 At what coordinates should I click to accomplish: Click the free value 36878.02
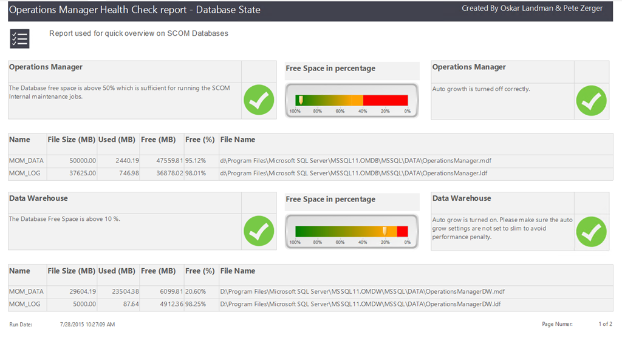tap(169, 173)
